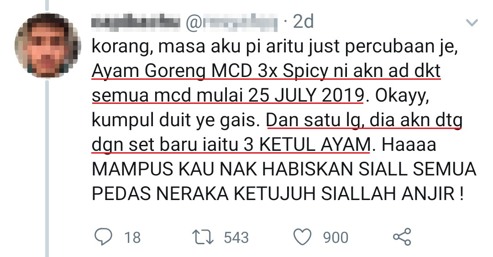Click the blurred @ username handle
The width and height of the screenshot is (493, 257).
point(232,23)
